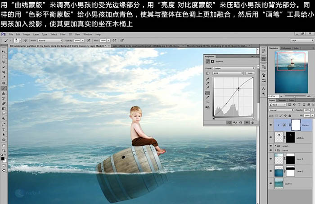Click the mask icon in Properties panel
The height and width of the screenshot is (204, 315).
pyautogui.click(x=212, y=62)
